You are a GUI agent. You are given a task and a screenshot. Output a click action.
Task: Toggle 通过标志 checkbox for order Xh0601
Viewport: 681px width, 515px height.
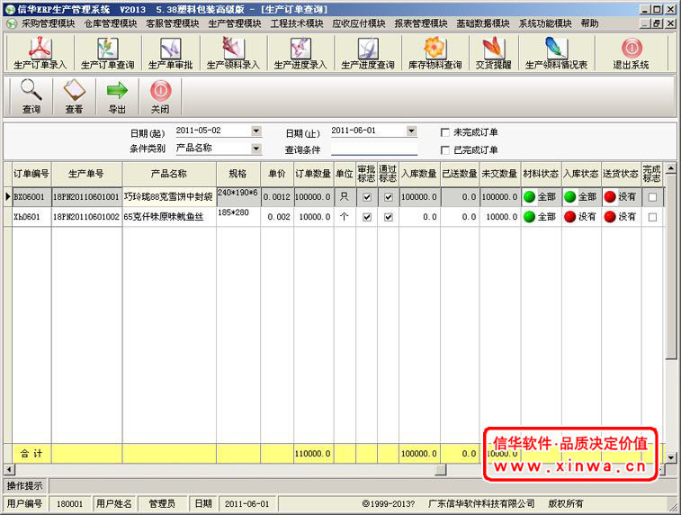pyautogui.click(x=389, y=217)
